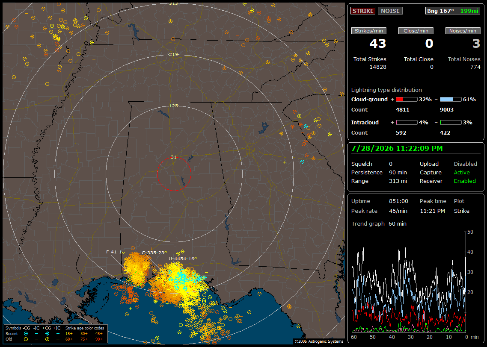The image size is (487, 347).
Task: Click the Intracloud negative count 422
Action: point(445,133)
